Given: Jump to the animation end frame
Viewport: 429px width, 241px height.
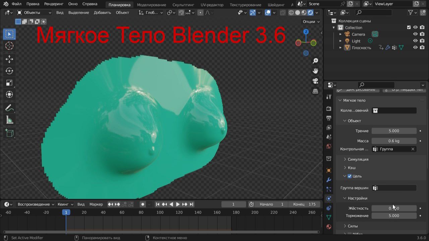Looking at the screenshot, I should pos(191,204).
